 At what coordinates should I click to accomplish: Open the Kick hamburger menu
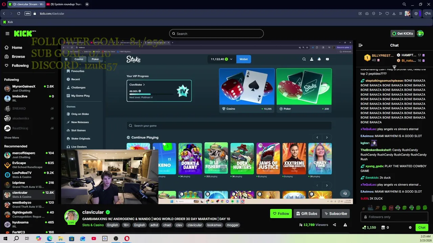pos(7,33)
